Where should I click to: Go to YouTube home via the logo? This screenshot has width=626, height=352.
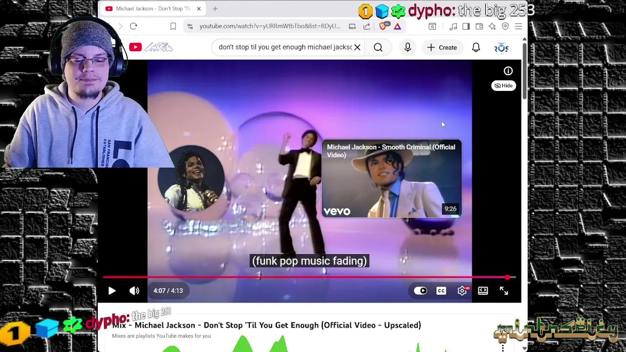(151, 47)
